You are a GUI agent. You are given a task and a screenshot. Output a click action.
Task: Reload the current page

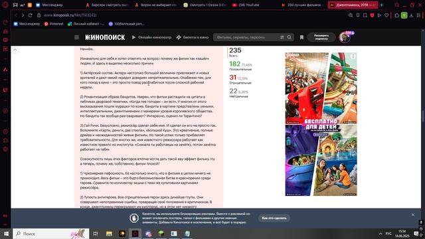pyautogui.click(x=30, y=15)
